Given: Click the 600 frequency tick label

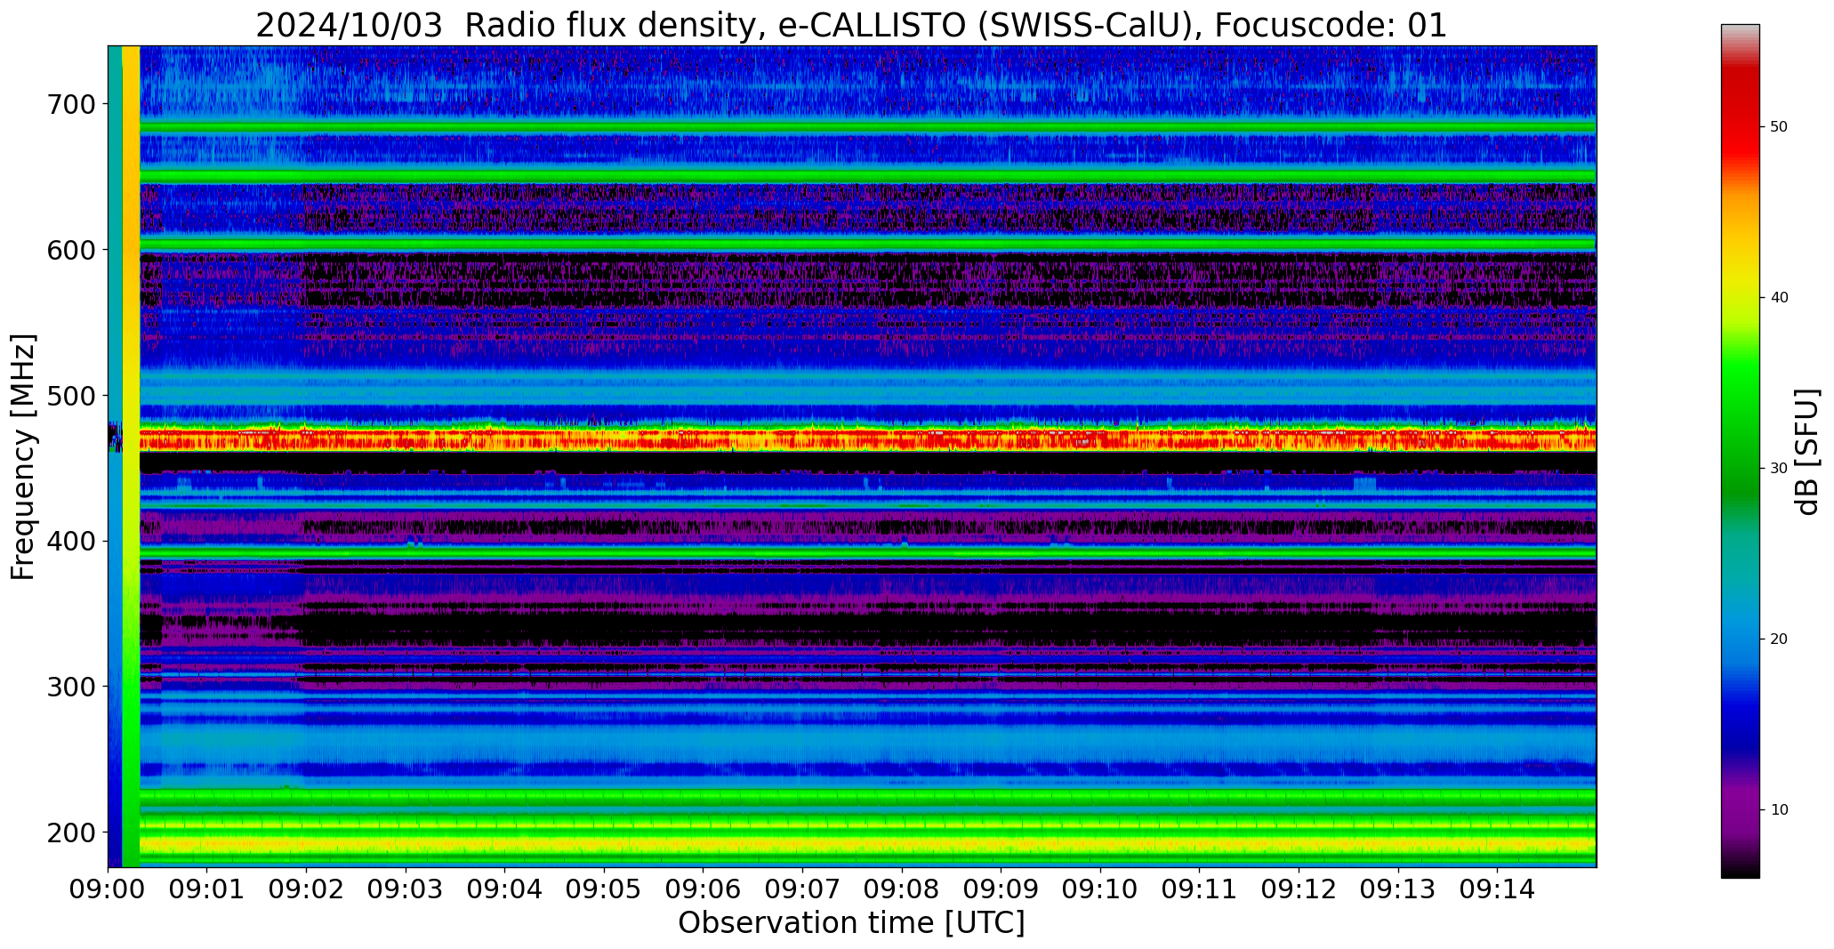Looking at the screenshot, I should (71, 250).
